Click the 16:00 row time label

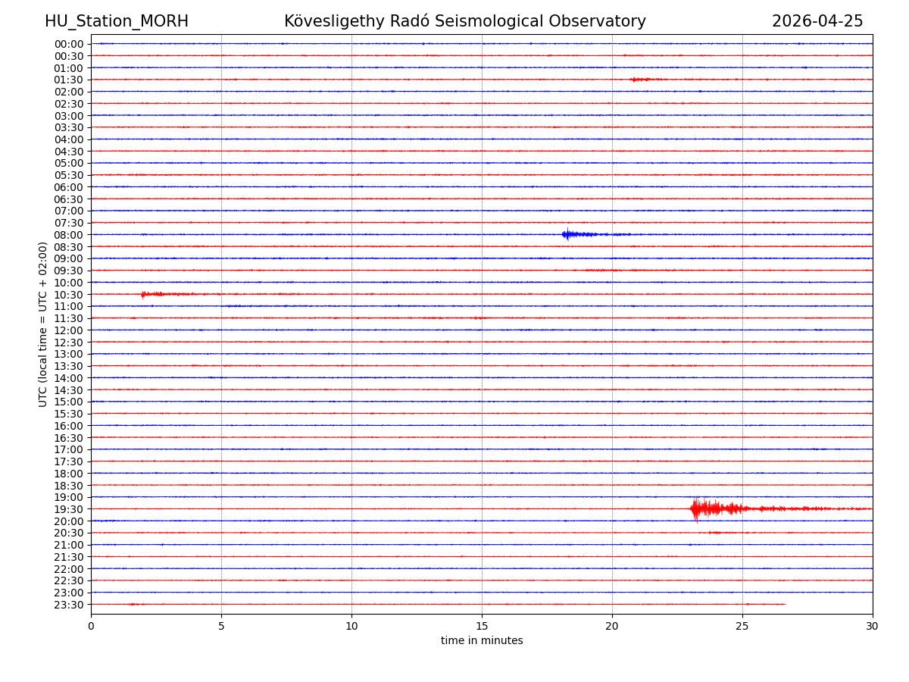point(69,426)
